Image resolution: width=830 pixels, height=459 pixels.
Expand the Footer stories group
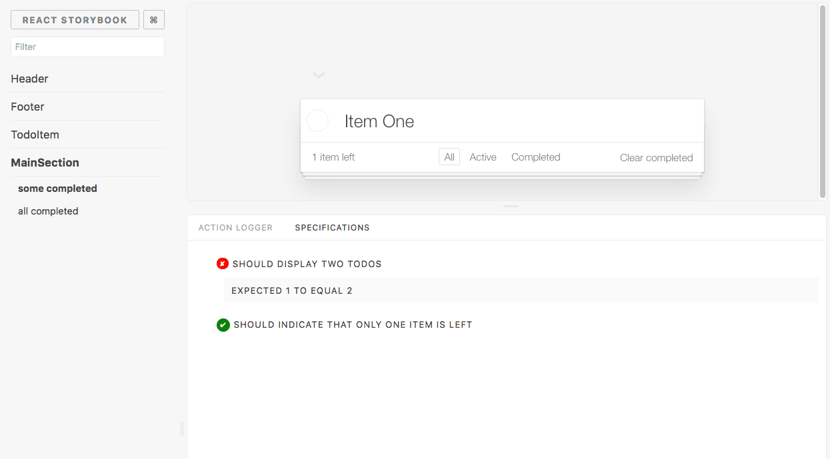[27, 107]
